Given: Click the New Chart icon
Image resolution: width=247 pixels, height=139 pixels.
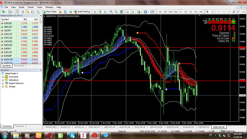Looking at the screenshot, I should coord(3,12).
